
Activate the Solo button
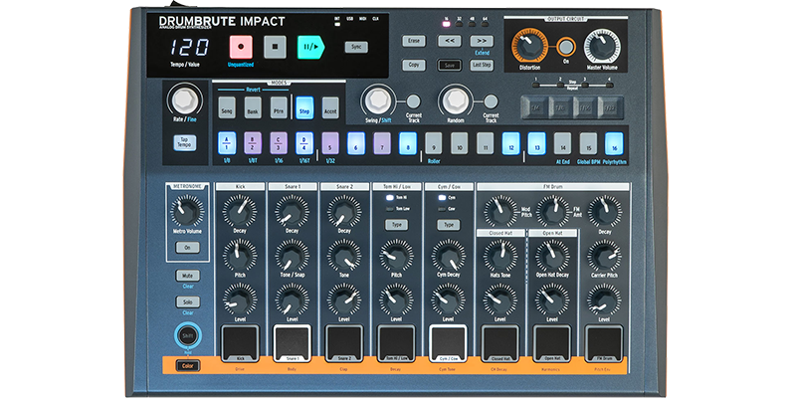188,301
